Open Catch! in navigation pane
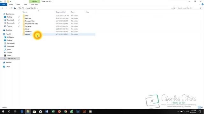This screenshot has width=204, height=114. [x=8, y=66]
